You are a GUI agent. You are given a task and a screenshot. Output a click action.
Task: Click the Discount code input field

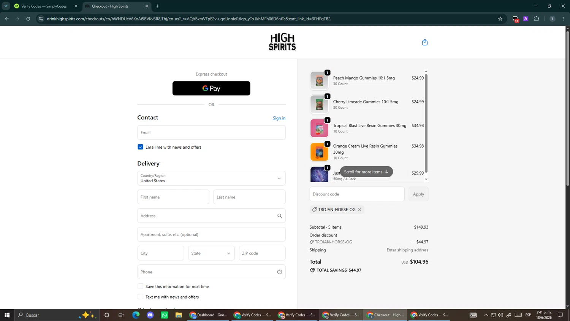357,194
